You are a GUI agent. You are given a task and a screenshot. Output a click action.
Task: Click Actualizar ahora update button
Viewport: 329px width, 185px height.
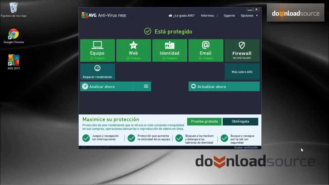(x=224, y=86)
